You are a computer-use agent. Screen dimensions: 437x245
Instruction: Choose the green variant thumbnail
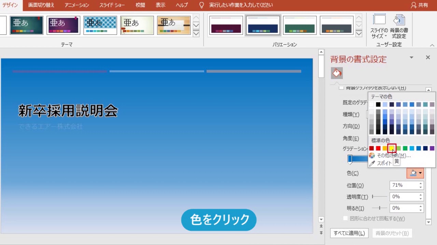pos(300,25)
